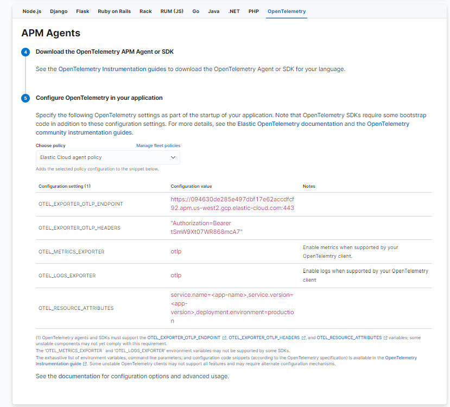The height and width of the screenshot is (407, 450).
Task: Open the Elastic Cloud agent policy dropdown
Action: coord(107,157)
